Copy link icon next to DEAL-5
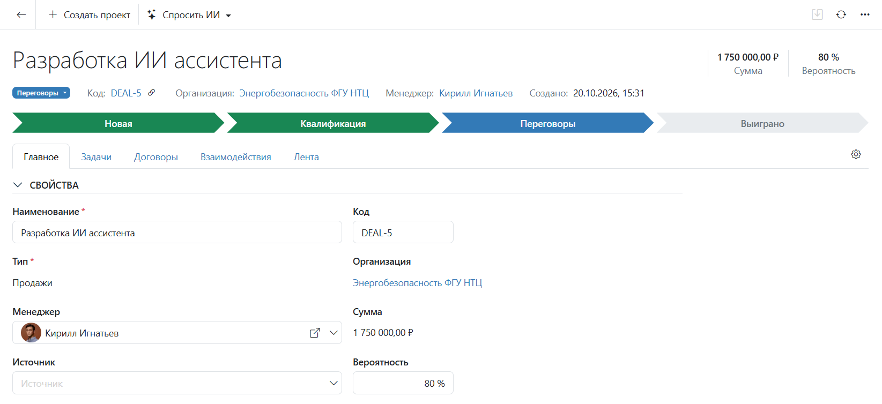 click(152, 93)
